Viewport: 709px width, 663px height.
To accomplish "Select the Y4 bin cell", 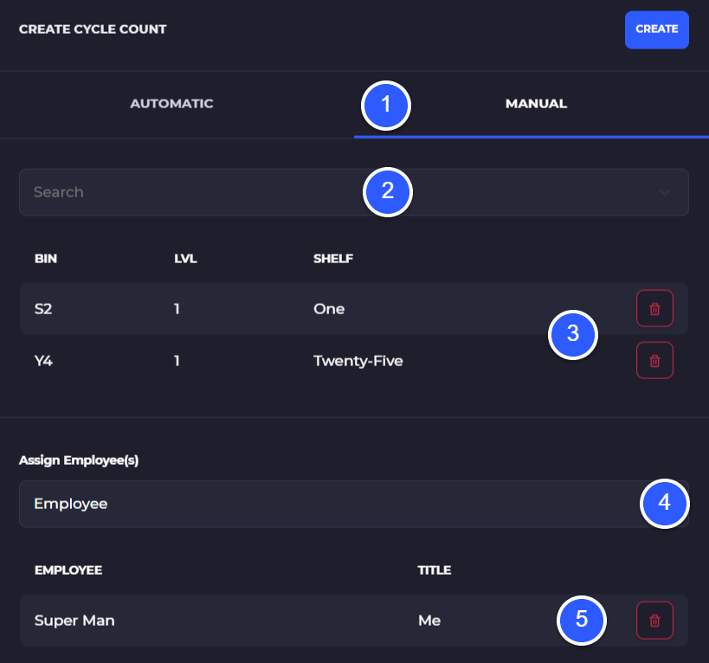I will pos(43,361).
